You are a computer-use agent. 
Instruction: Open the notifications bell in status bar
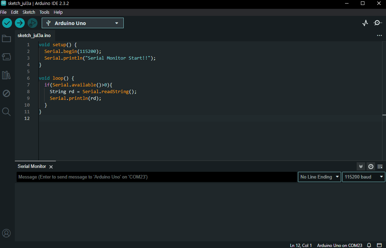coord(369,245)
